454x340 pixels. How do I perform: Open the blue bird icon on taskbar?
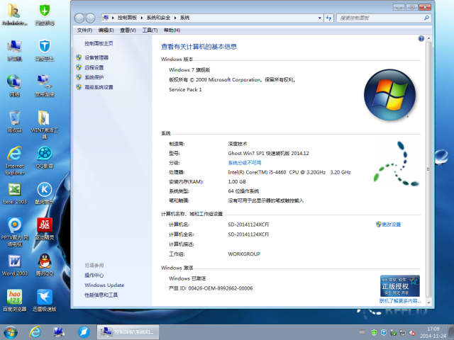click(84, 332)
